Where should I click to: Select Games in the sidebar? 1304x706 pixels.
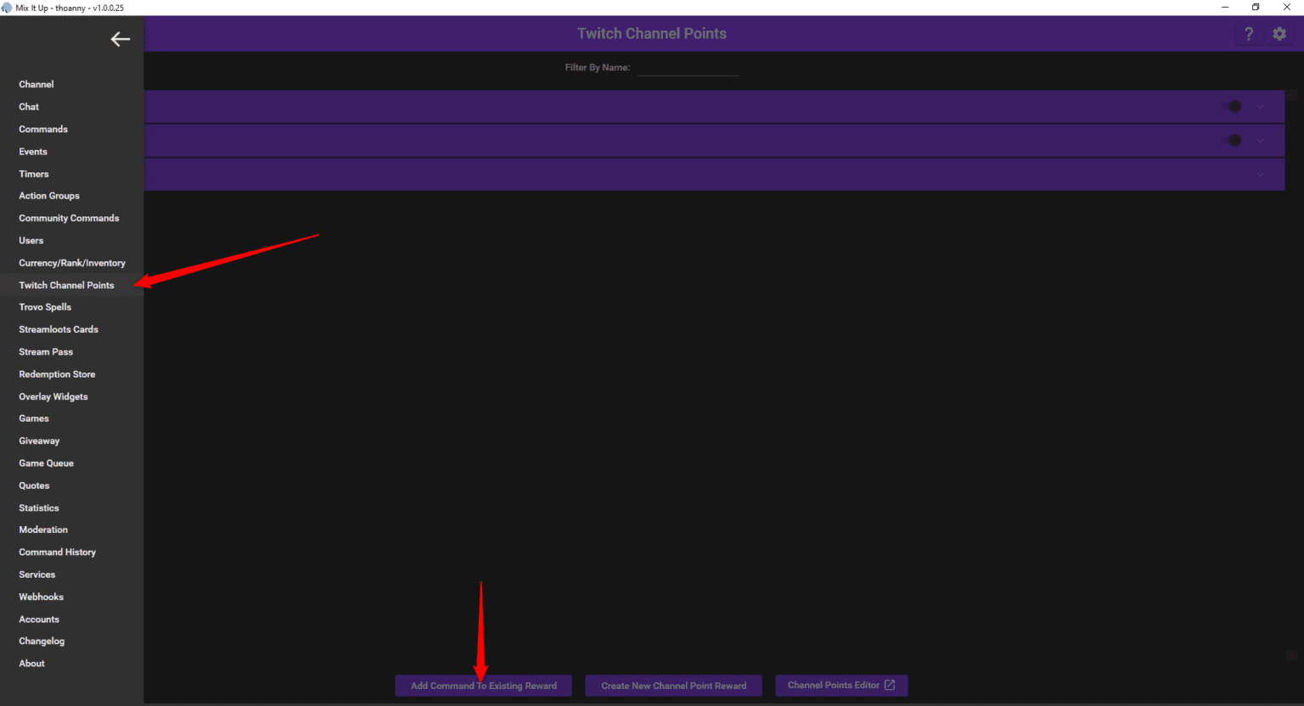[x=34, y=418]
